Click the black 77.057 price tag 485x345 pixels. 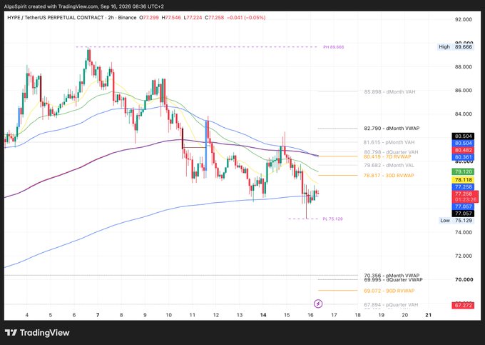click(x=463, y=214)
